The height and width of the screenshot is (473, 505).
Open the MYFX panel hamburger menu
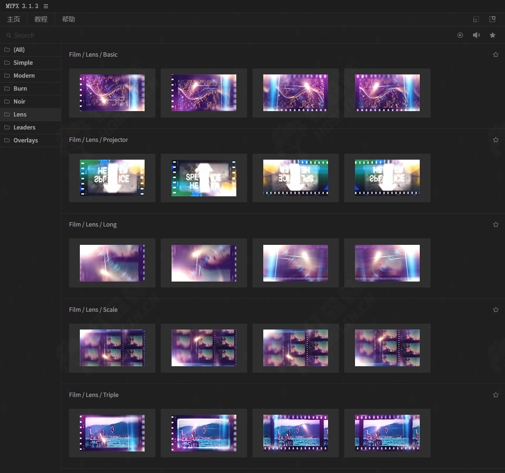coord(46,6)
